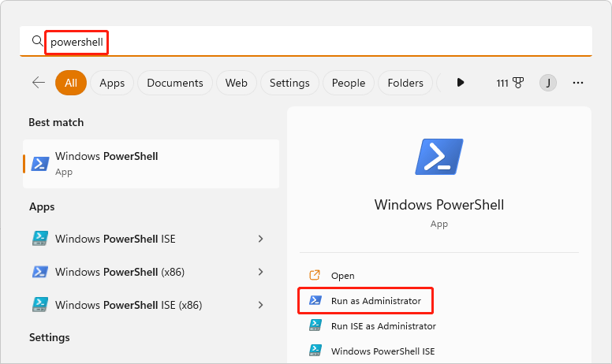Click the Open external-link icon
Viewport: 612px width, 364px height.
click(315, 275)
